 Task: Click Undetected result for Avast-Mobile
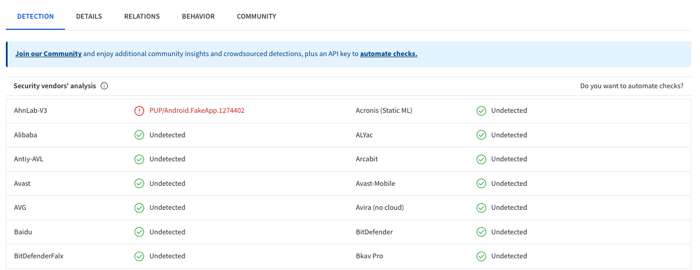(x=509, y=184)
